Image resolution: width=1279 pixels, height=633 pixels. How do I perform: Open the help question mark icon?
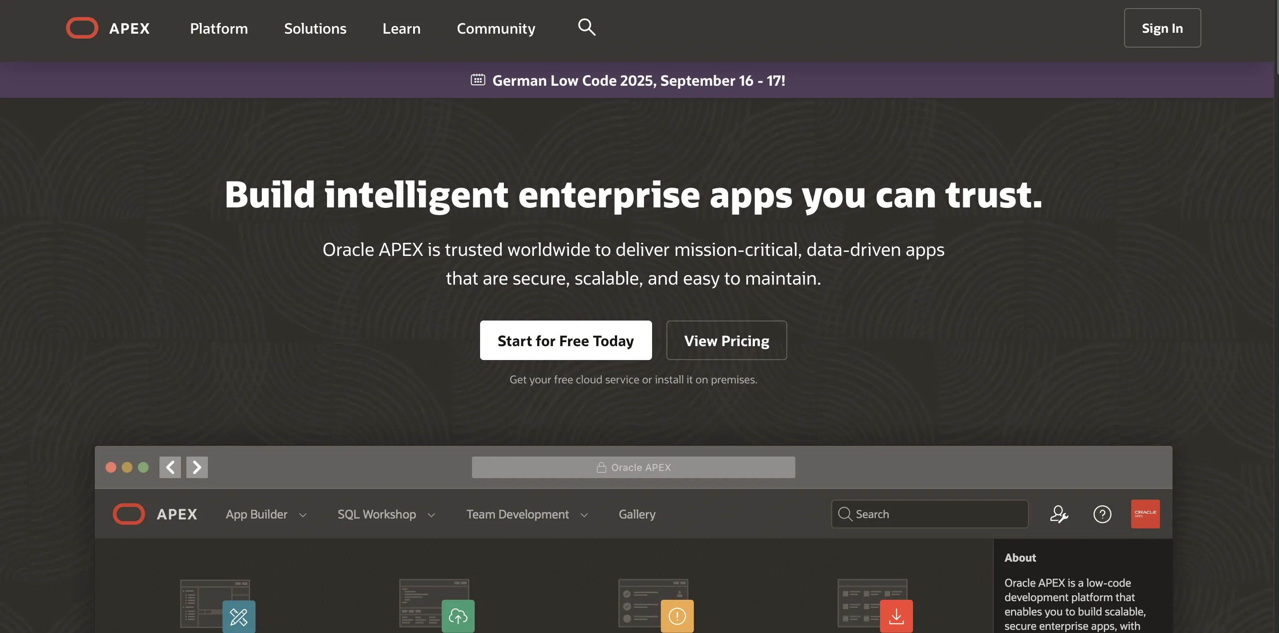(1102, 514)
